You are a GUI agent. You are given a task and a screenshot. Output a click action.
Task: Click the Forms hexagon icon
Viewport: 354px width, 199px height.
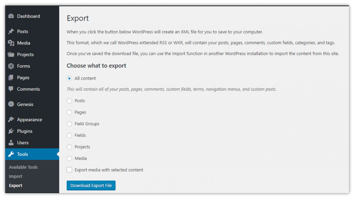tap(11, 66)
